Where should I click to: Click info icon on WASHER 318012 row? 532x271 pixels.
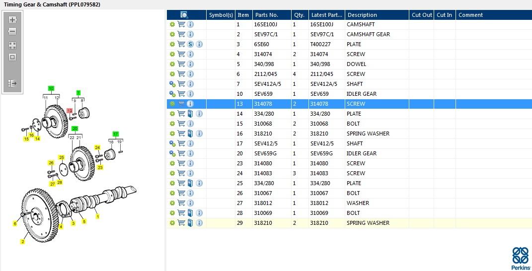pos(190,203)
